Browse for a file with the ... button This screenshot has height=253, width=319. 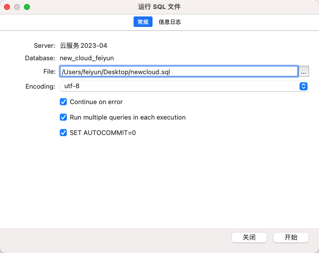click(304, 72)
